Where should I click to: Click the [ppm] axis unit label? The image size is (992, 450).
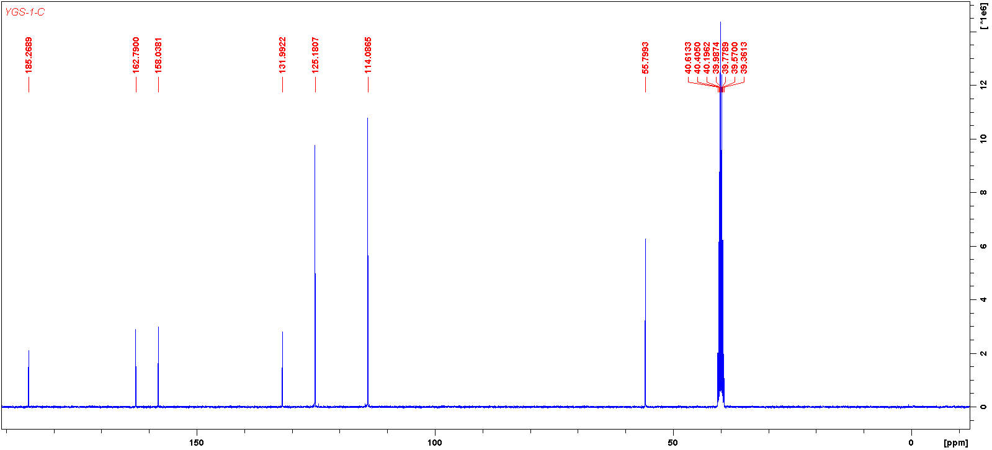[x=955, y=443]
